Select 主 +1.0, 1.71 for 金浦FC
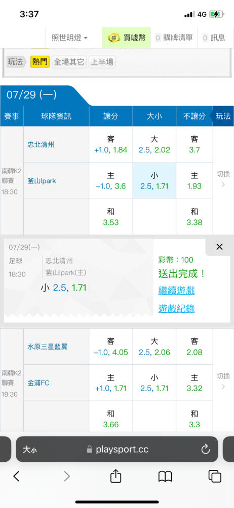This screenshot has width=234, height=508. click(111, 383)
